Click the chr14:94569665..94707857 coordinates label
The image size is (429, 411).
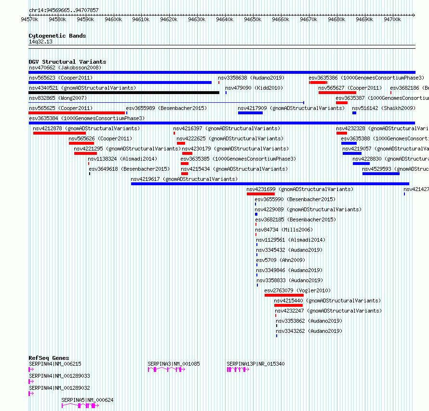(x=64, y=10)
